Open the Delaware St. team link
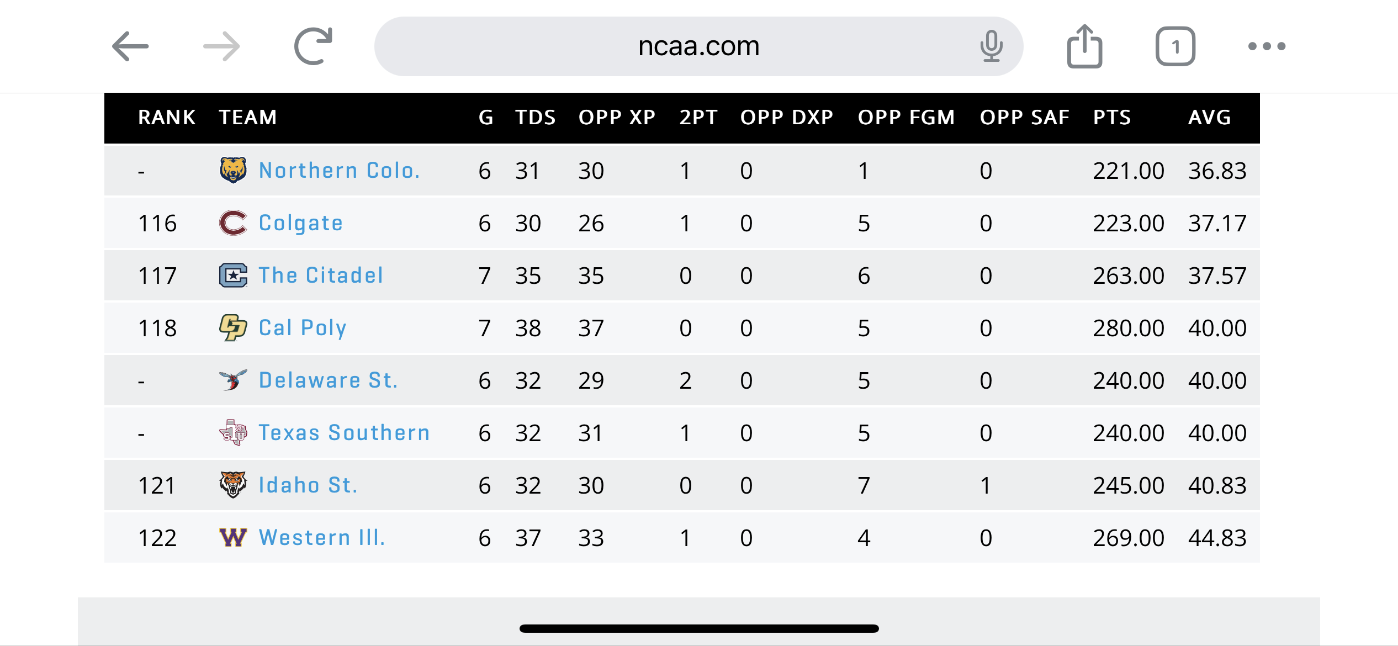This screenshot has height=646, width=1398. coord(328,380)
